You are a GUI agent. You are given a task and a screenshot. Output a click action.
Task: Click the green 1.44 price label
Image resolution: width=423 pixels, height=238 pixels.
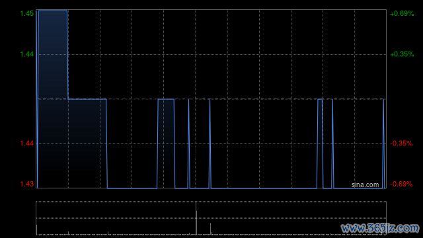point(27,54)
